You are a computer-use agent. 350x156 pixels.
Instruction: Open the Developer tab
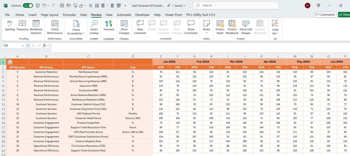point(142,15)
